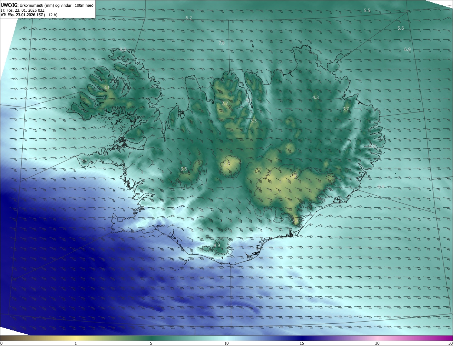Click the 2.7 value label in north
Image resolution: width=453 pixels, height=346 pixels.
[225, 104]
